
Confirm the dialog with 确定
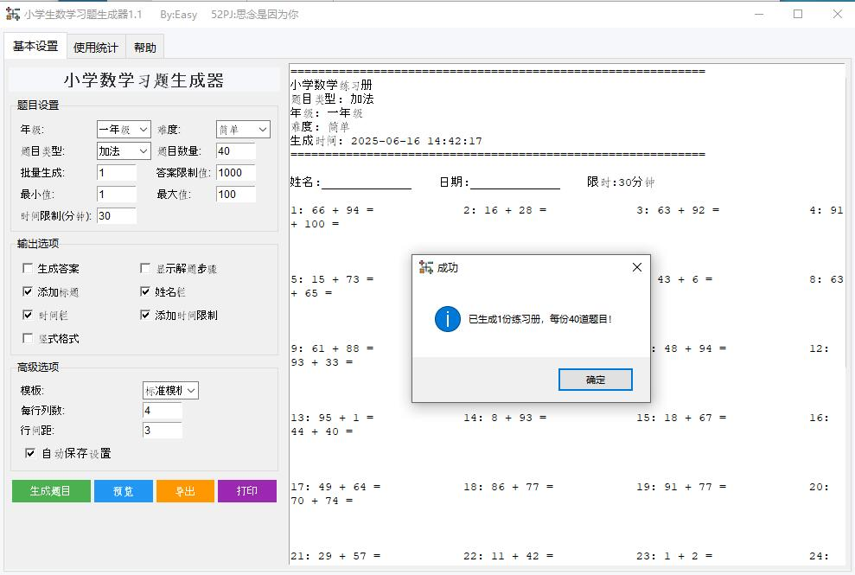[x=596, y=379]
